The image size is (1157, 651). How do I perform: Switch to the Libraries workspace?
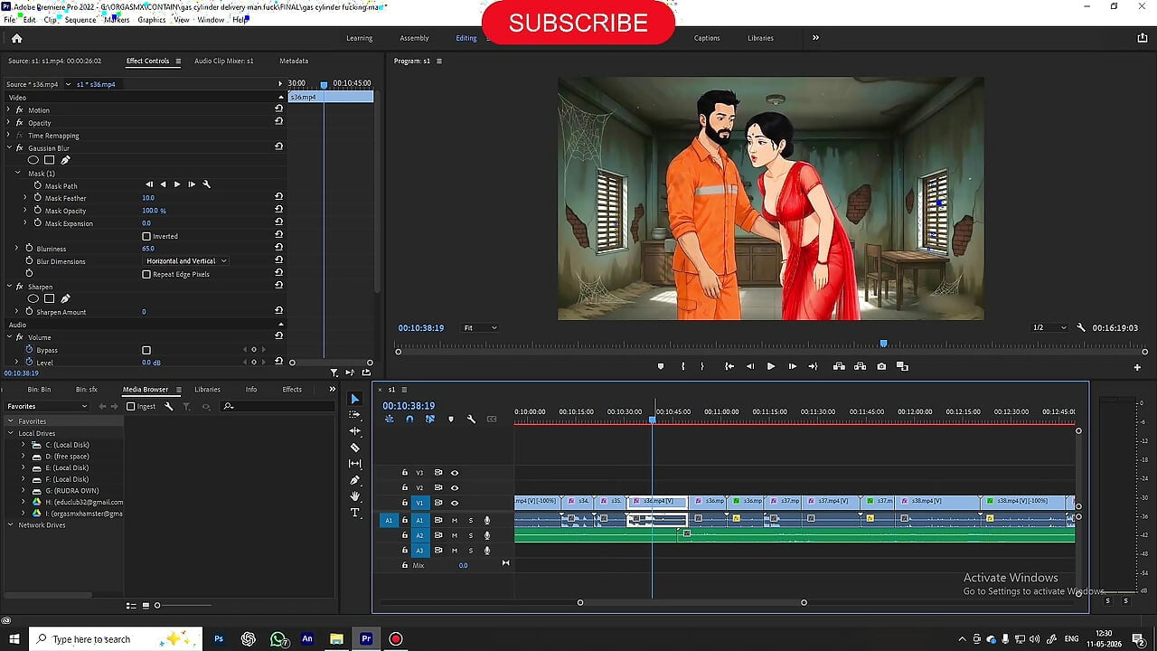pos(760,38)
